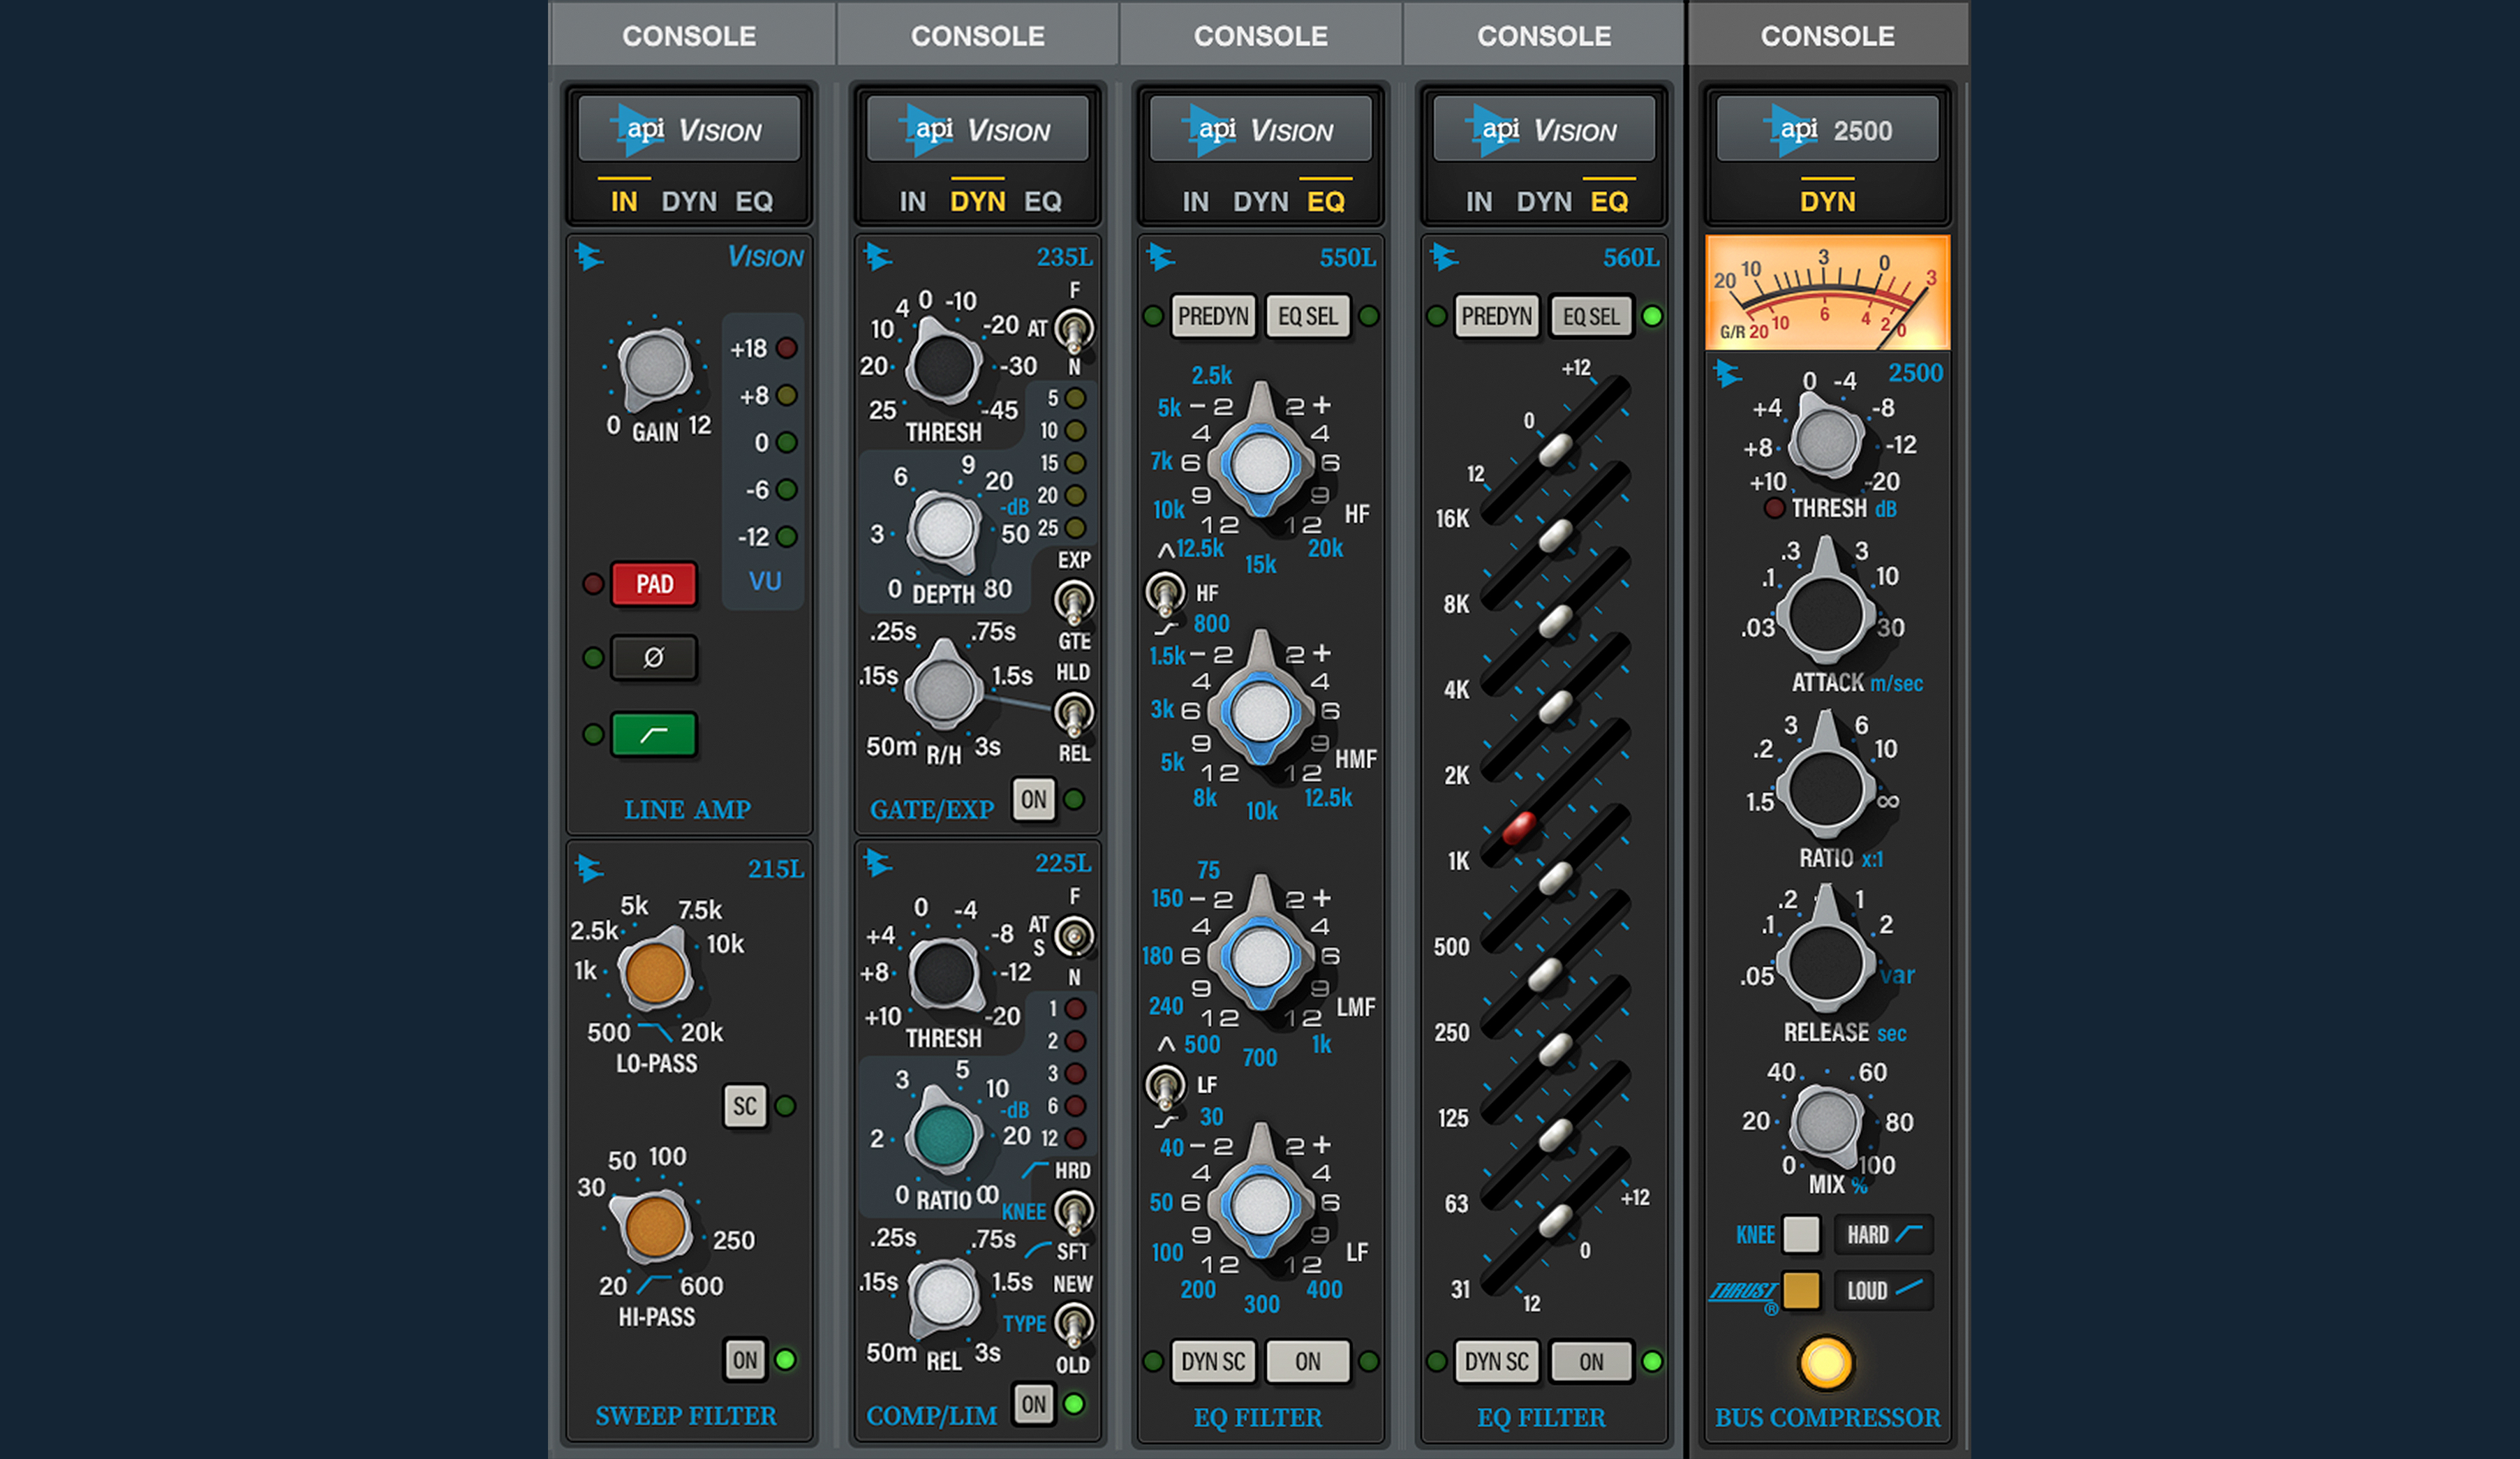Turn off the Sweep Filter ON button
Viewport: 2520px width, 1459px height.
tap(744, 1360)
